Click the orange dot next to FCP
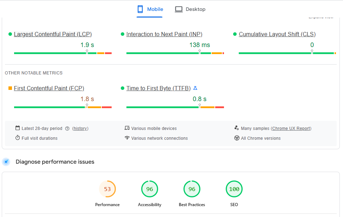Image resolution: width=343 pixels, height=217 pixels. tap(10, 88)
